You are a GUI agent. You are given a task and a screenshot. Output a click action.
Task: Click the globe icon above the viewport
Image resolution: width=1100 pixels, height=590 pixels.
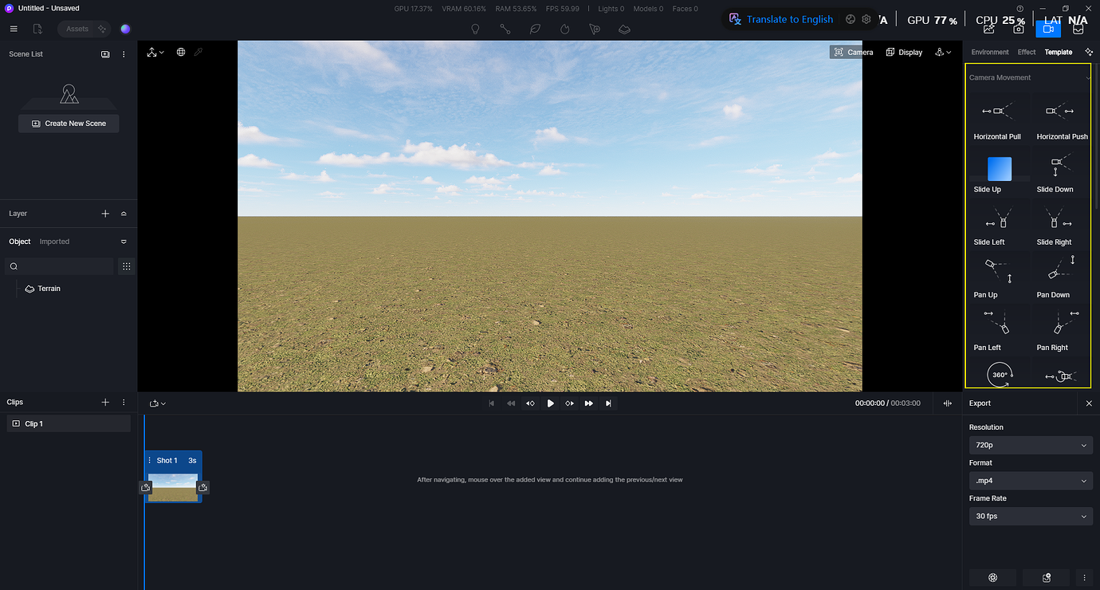pyautogui.click(x=180, y=52)
